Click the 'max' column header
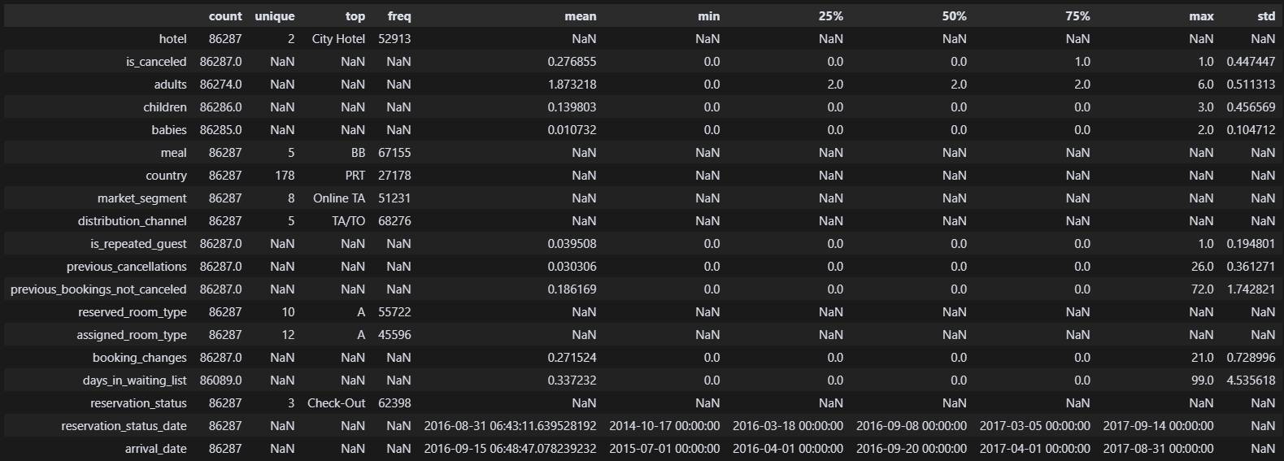Image resolution: width=1284 pixels, height=461 pixels. coord(1201,16)
